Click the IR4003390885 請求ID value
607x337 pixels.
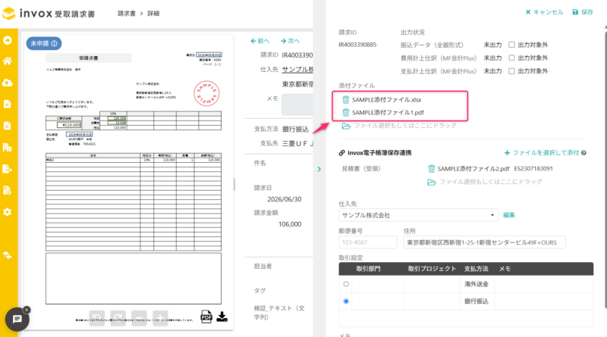(x=357, y=45)
